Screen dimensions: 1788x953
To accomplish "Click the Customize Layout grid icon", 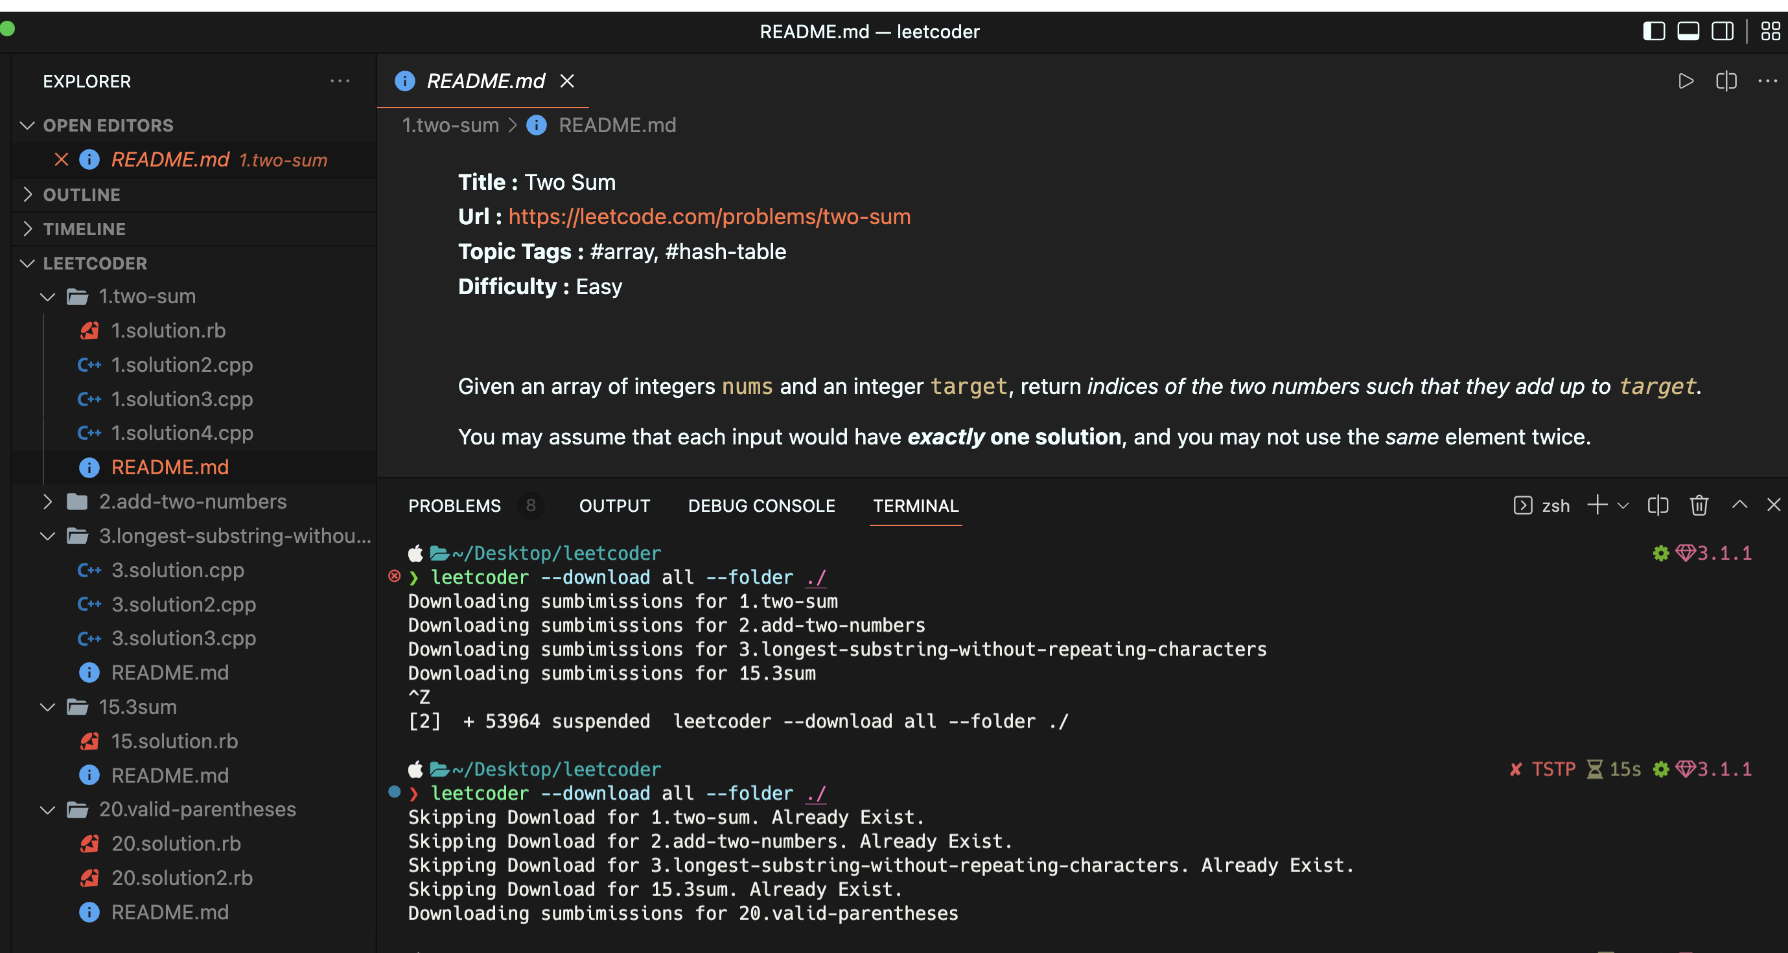I will (x=1771, y=31).
